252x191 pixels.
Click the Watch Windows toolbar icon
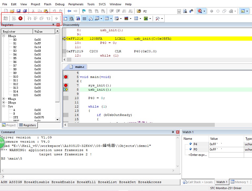(x=97, y=19)
